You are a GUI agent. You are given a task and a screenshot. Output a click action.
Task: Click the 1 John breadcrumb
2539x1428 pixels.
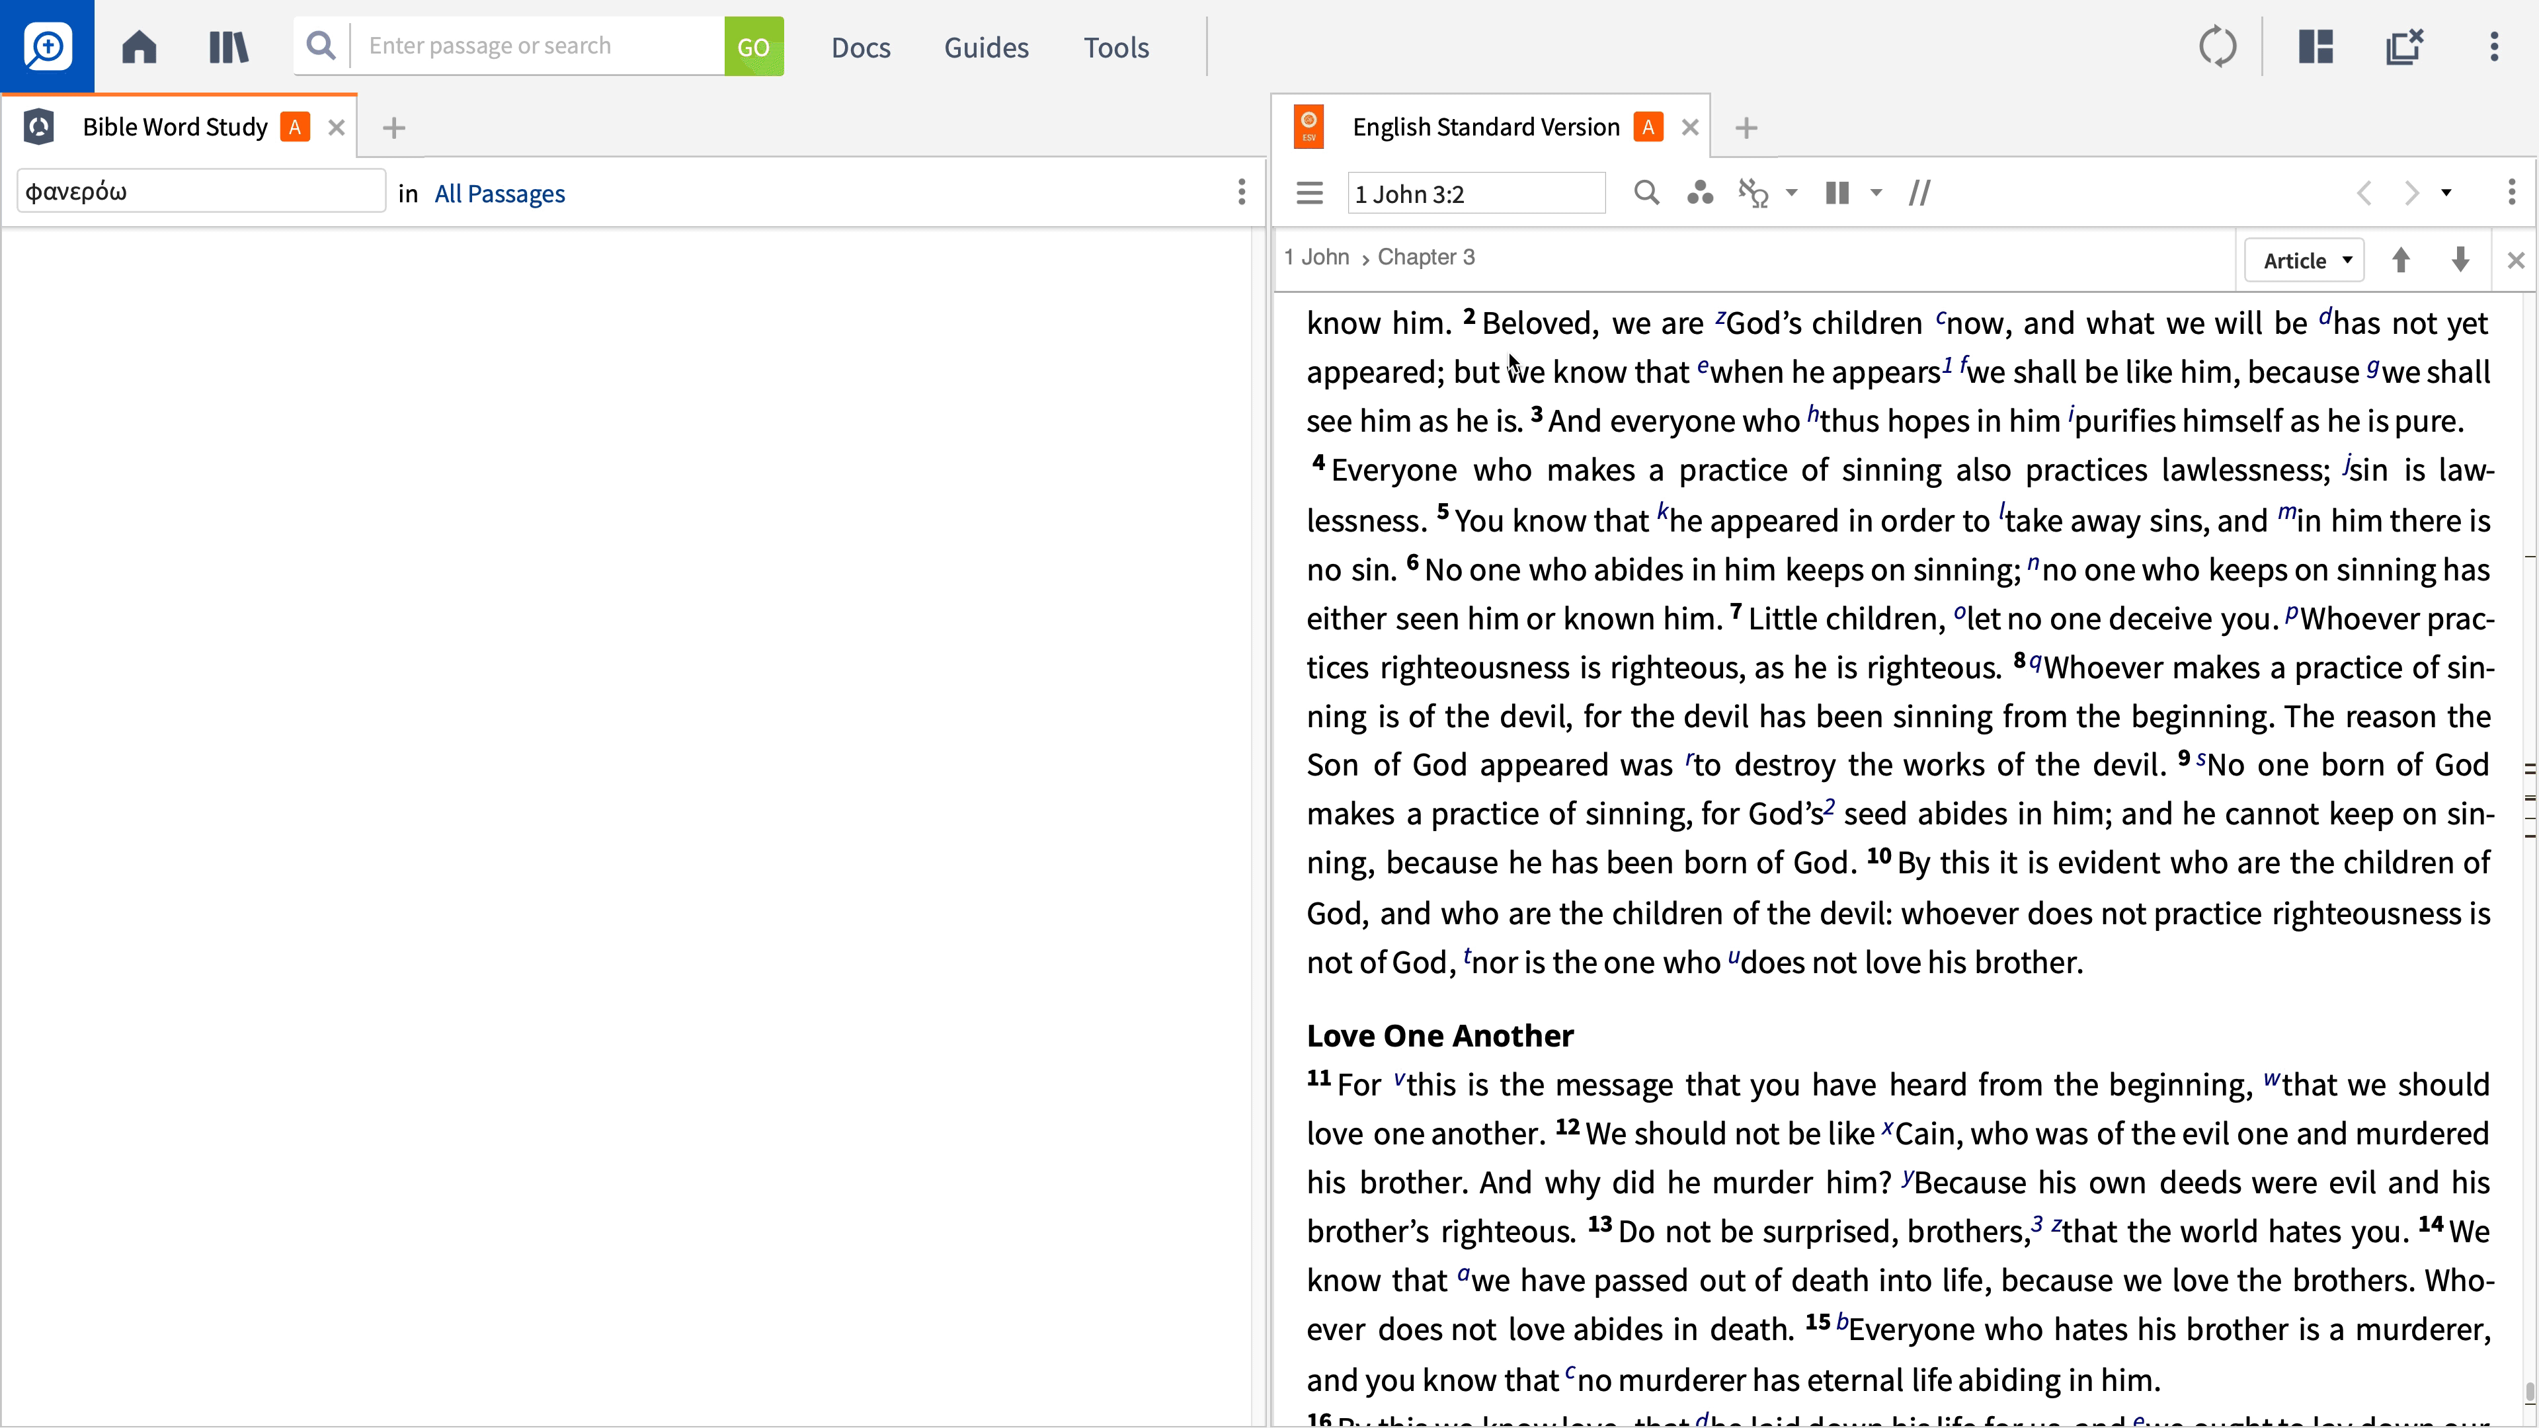(1316, 257)
